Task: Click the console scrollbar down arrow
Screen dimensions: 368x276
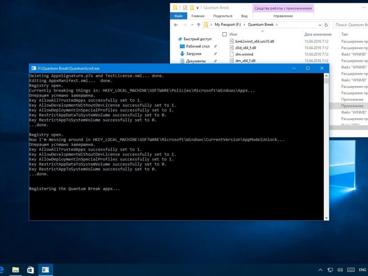Action: click(x=326, y=218)
